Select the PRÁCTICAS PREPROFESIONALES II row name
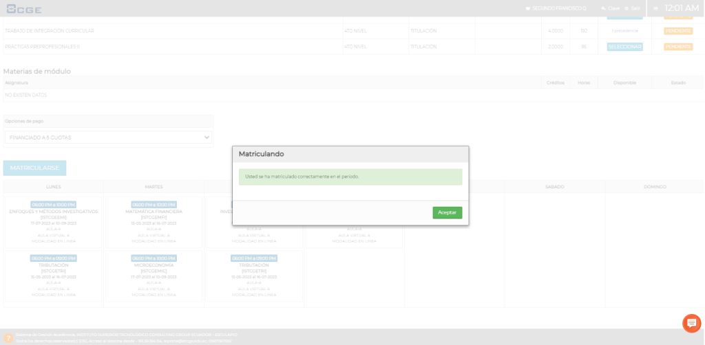This screenshot has height=345, width=705. coord(42,47)
